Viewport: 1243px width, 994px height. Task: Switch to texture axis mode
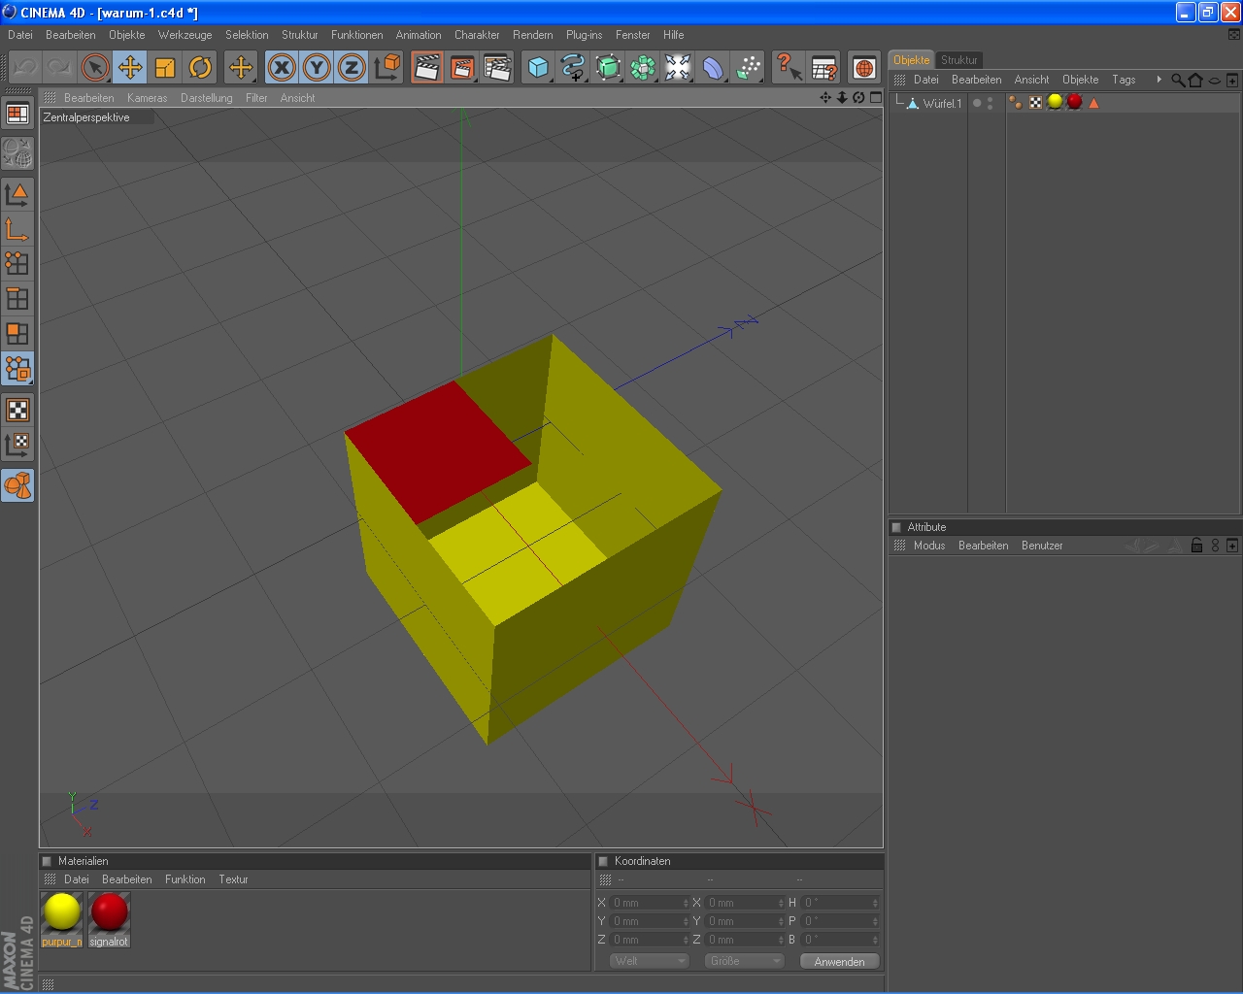pyautogui.click(x=17, y=445)
